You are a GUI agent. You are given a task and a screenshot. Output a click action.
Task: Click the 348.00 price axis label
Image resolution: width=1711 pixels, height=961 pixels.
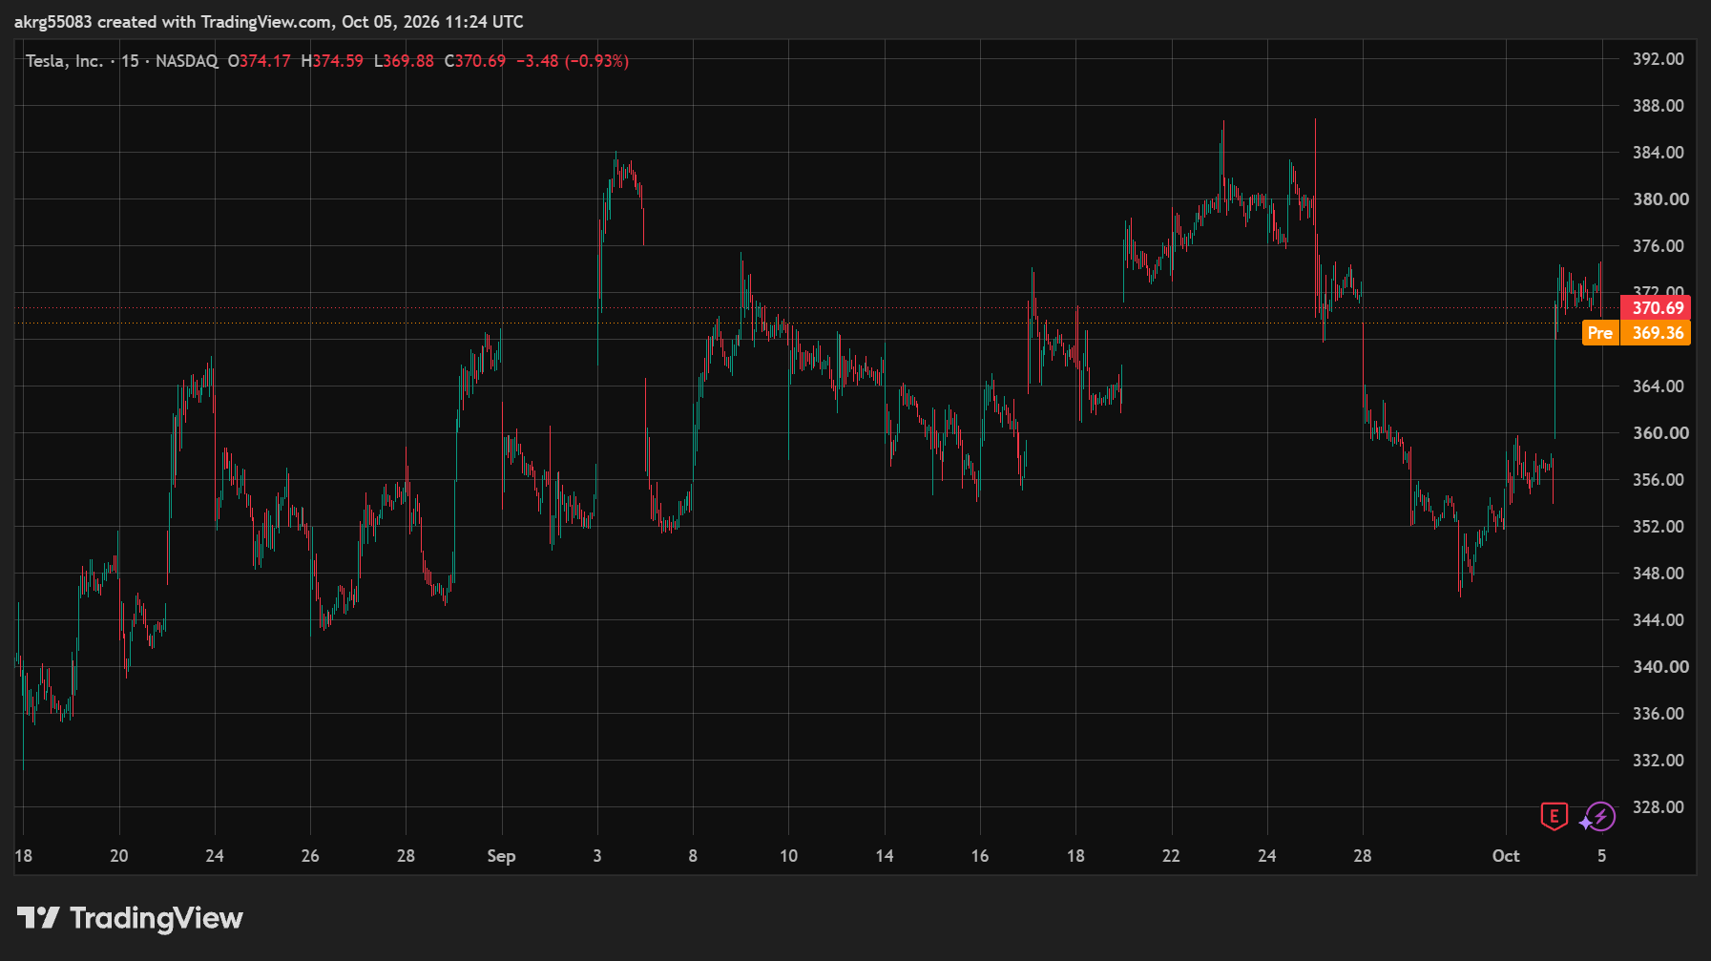pyautogui.click(x=1659, y=574)
